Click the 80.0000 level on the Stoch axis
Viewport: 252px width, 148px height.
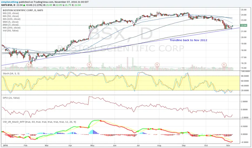(245, 76)
